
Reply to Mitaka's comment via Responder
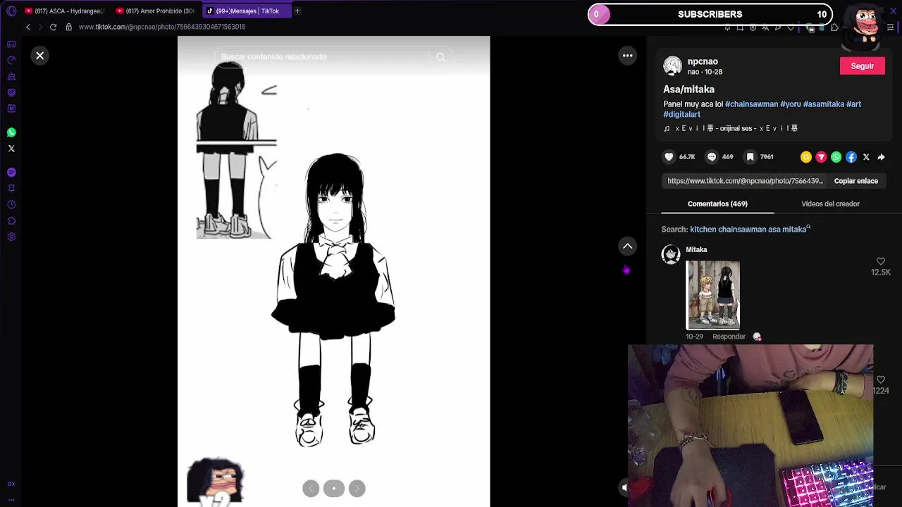point(729,337)
